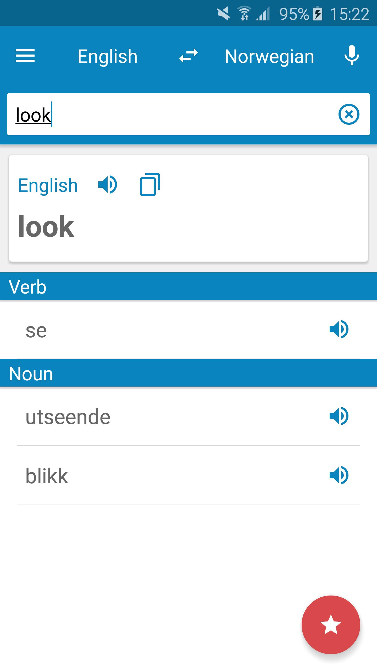The height and width of the screenshot is (671, 377).
Task: Open the hamburger navigation menu
Action: 25,56
